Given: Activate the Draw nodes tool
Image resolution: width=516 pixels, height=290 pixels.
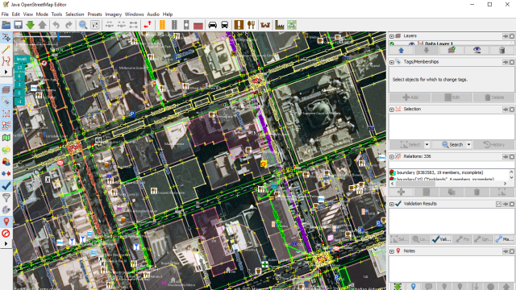Looking at the screenshot, I should pyautogui.click(x=6, y=49).
